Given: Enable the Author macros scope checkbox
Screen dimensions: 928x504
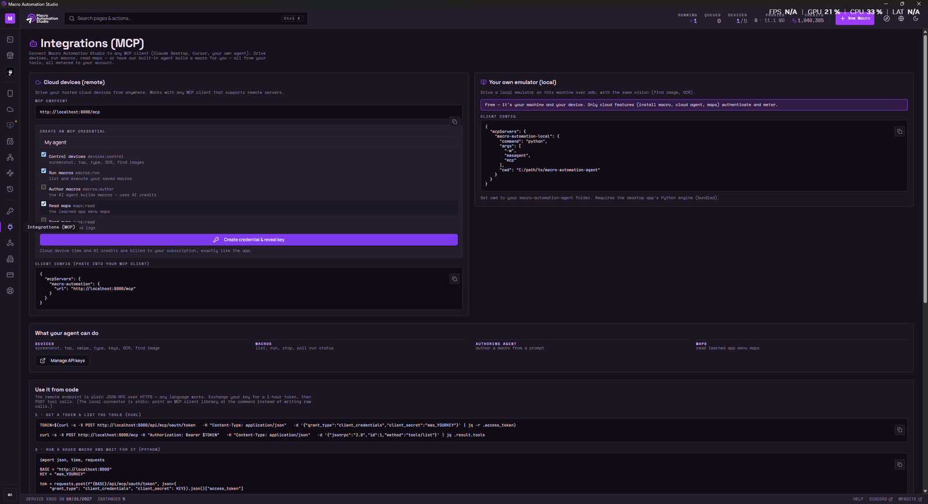Looking at the screenshot, I should [x=43, y=187].
